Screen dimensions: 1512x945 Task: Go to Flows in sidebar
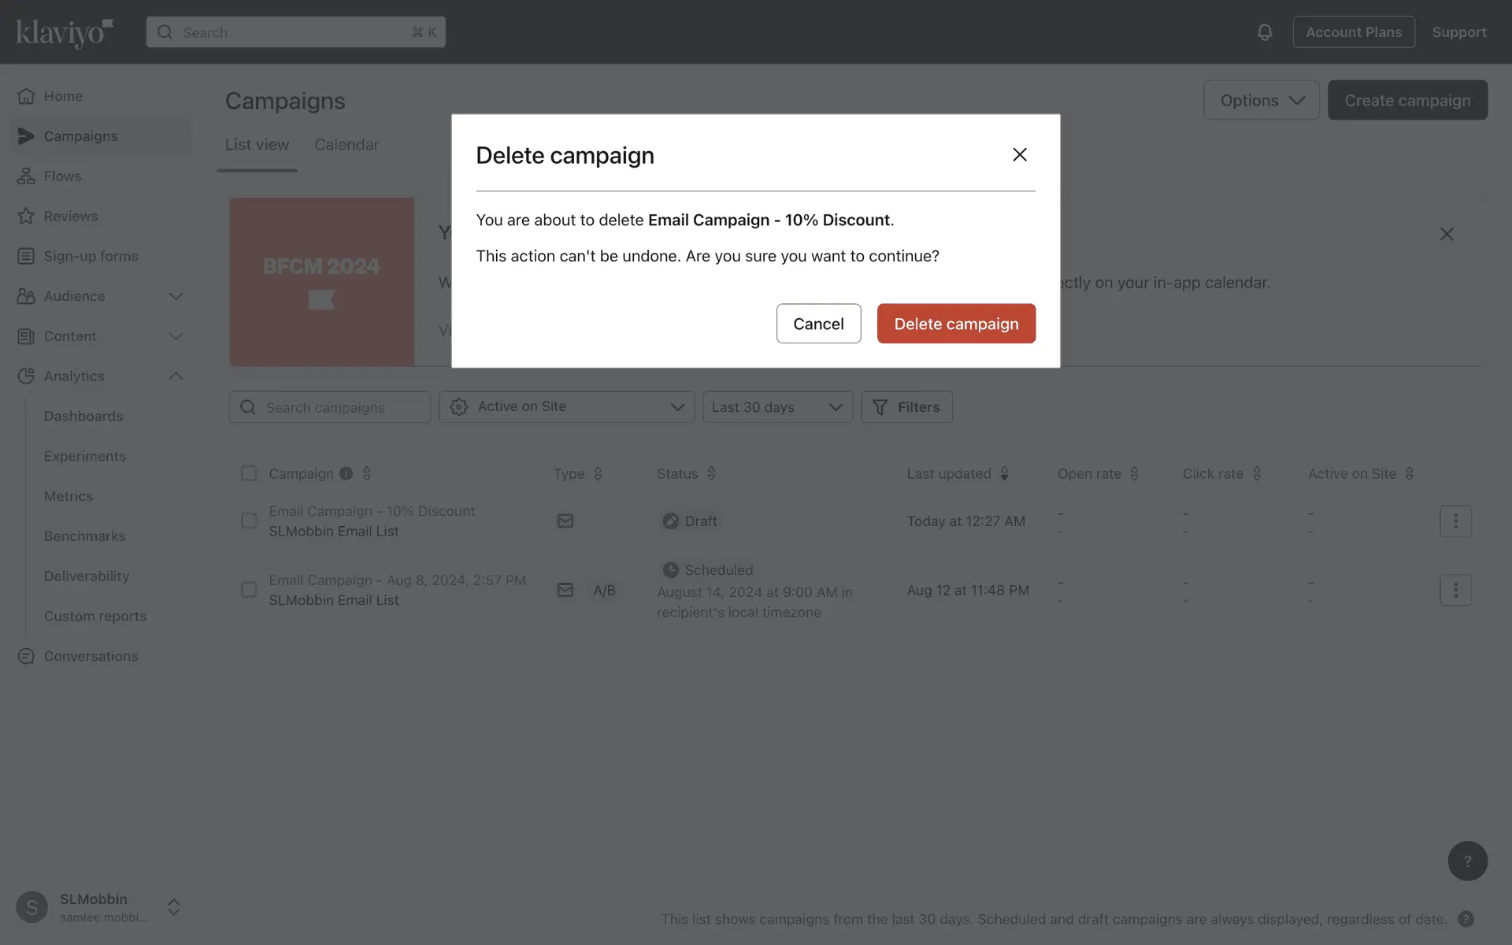pos(62,176)
